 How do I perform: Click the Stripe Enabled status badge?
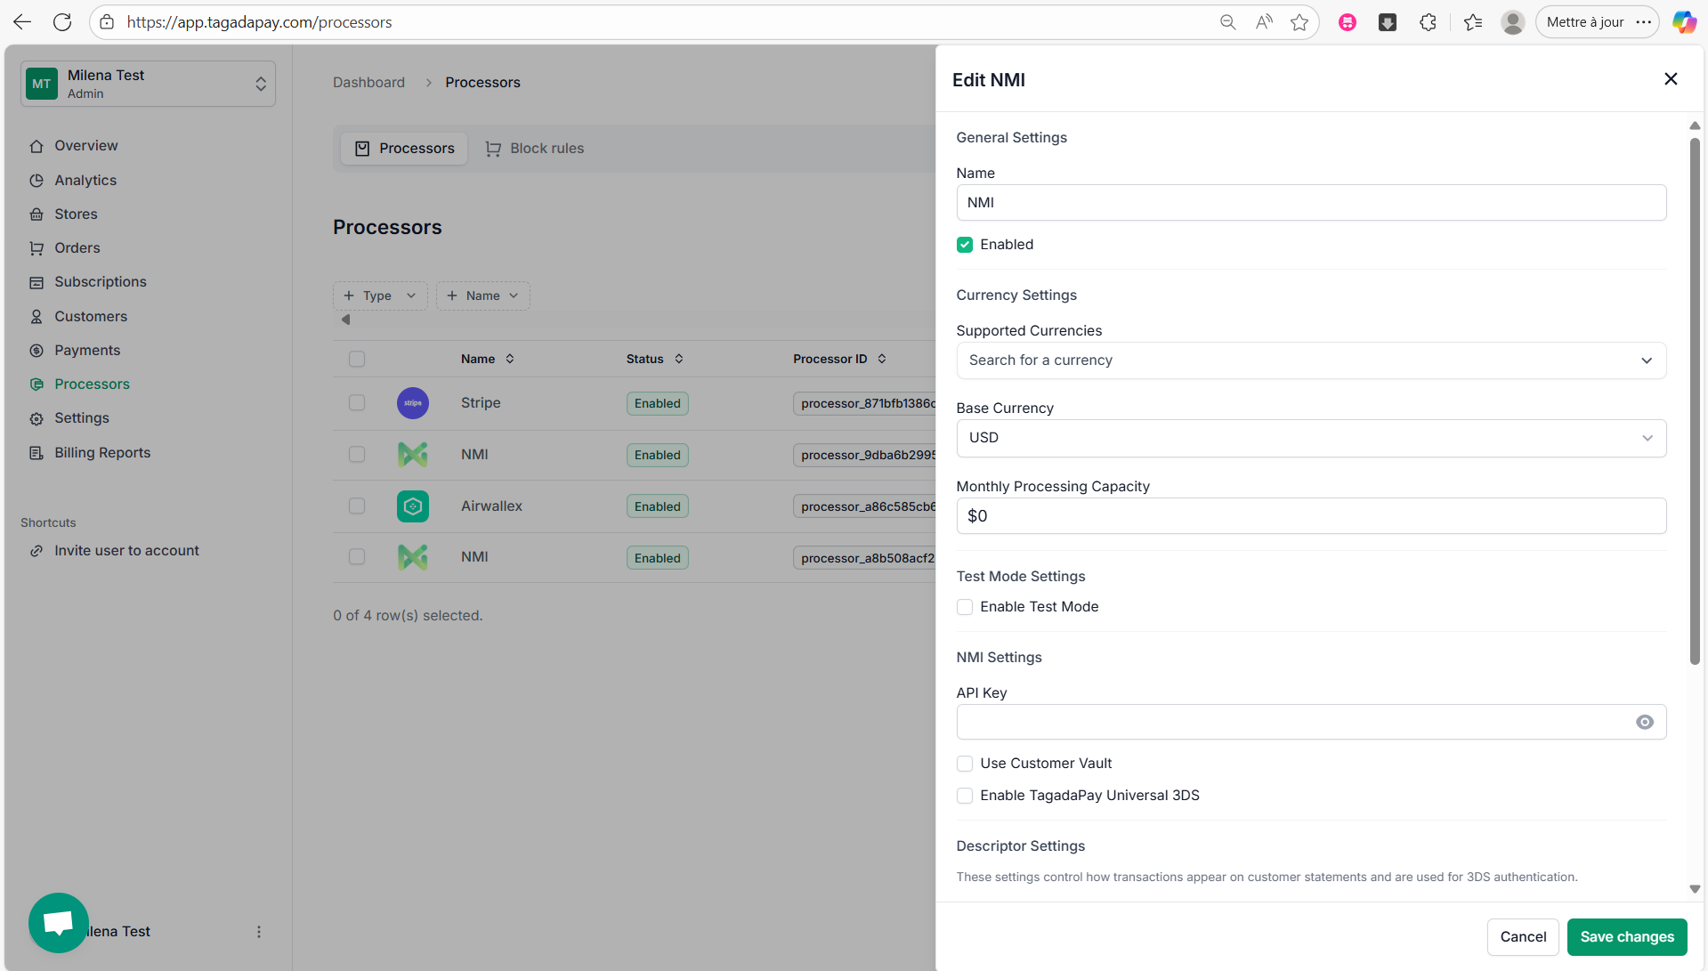pos(657,403)
